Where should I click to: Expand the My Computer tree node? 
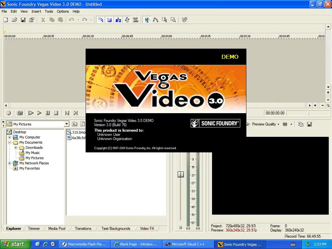[x=9, y=137]
